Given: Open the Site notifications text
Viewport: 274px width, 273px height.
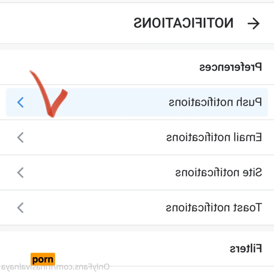Looking at the screenshot, I should click(219, 173).
